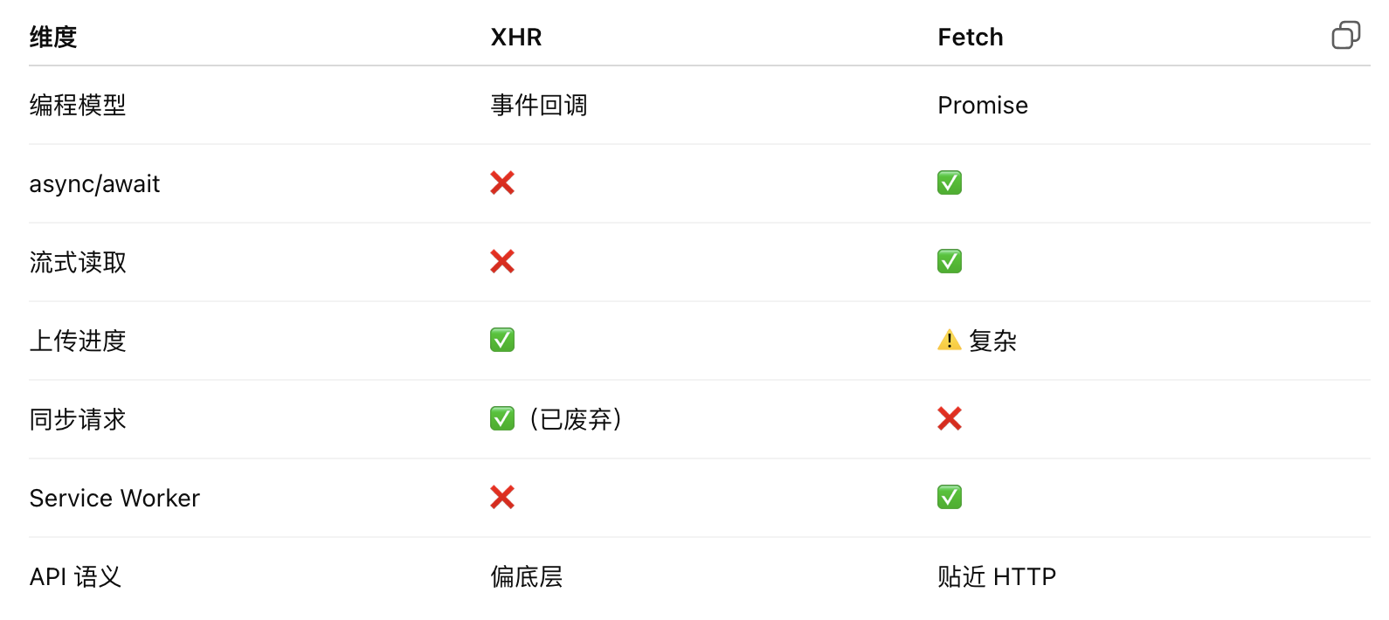Click the 偏底层 cell text
The height and width of the screenshot is (620, 1389).
pos(527,577)
